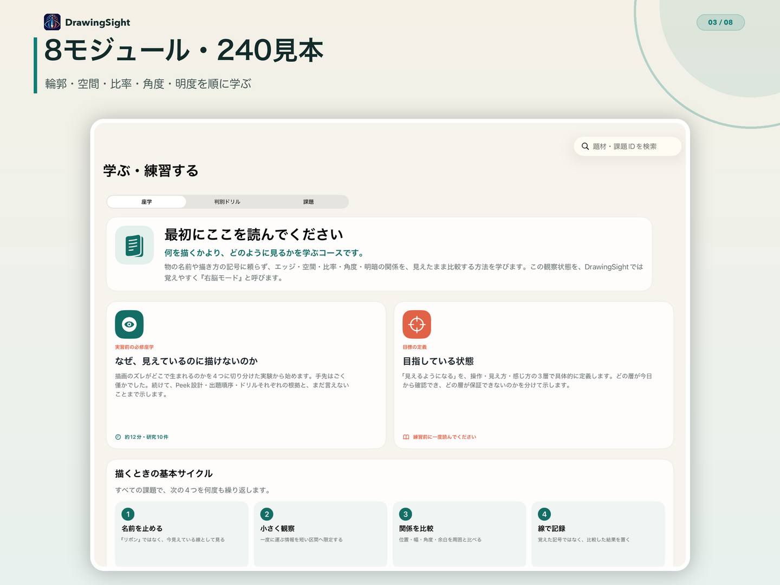Viewport: 780px width, 585px height.
Task: Click the open book icon beside 練習前に一度読んでください
Action: click(406, 437)
